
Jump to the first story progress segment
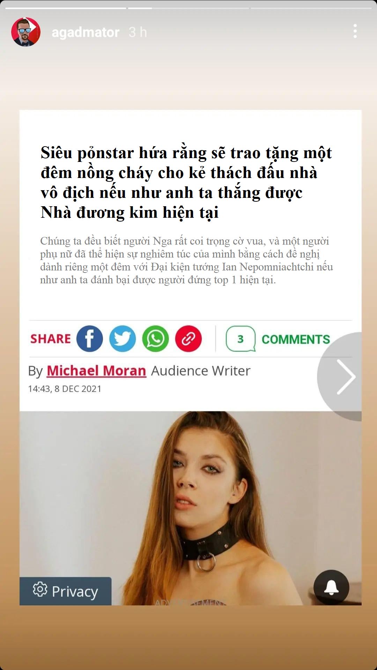[x=66, y=8]
